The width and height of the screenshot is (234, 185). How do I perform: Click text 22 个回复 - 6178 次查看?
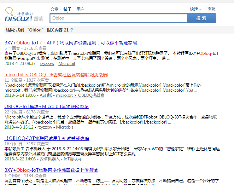[27, 112]
